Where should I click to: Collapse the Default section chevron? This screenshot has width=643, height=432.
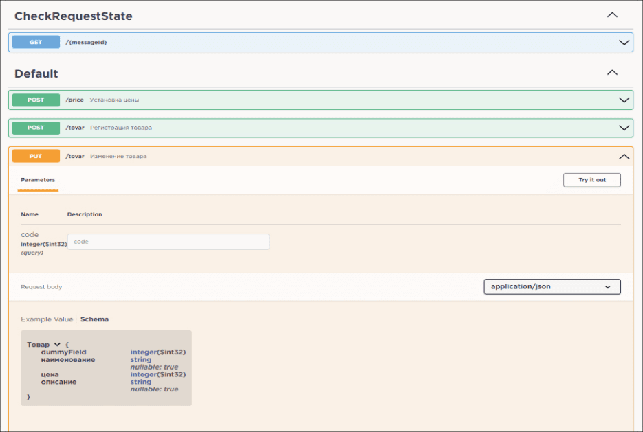[x=611, y=73]
